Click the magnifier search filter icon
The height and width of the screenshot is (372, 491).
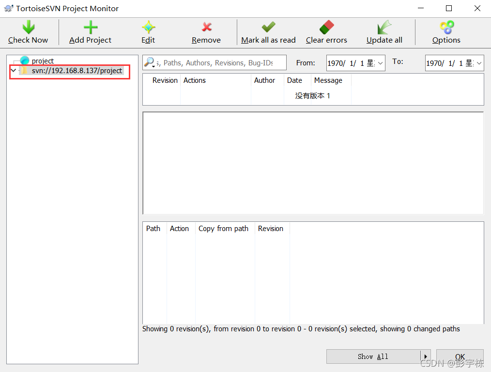149,62
